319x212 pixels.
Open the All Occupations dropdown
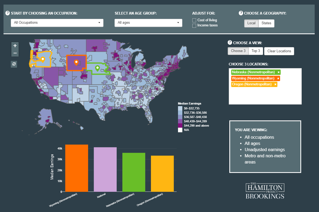tap(57, 23)
